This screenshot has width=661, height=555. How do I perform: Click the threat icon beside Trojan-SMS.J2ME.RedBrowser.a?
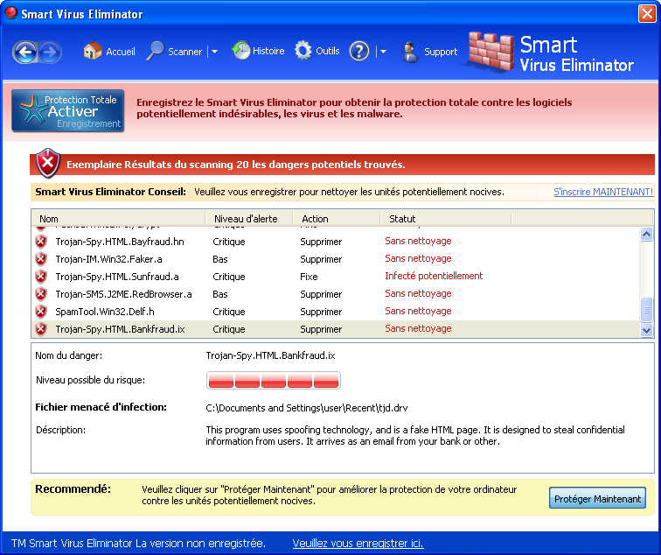41,294
